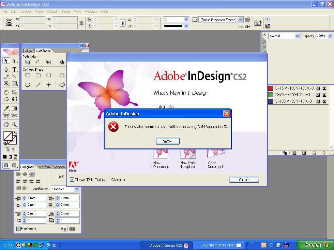Click Pathfinder Intersect icon

click(x=49, y=62)
